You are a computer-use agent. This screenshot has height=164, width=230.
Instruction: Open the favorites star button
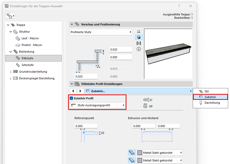[x=10, y=16]
